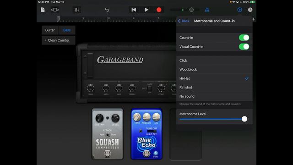The width and height of the screenshot is (293, 165).
Task: Stomp the Blue Echo footswitch
Action: [146, 154]
